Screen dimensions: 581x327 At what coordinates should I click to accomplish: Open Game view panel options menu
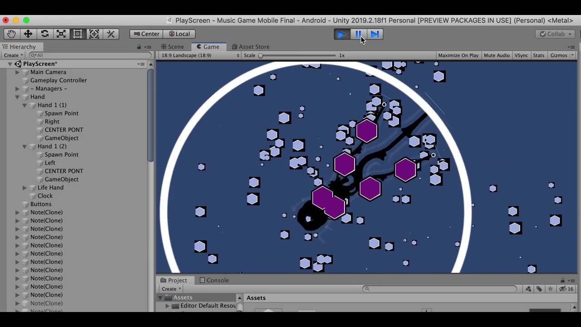click(572, 47)
